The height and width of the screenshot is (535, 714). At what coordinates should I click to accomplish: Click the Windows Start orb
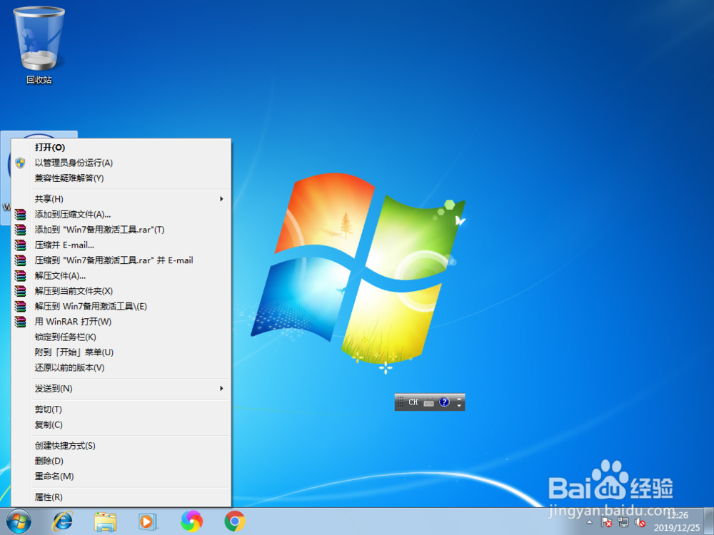tap(19, 521)
